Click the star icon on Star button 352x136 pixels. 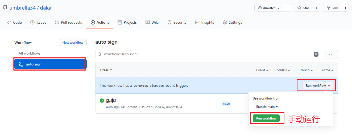pyautogui.click(x=299, y=8)
